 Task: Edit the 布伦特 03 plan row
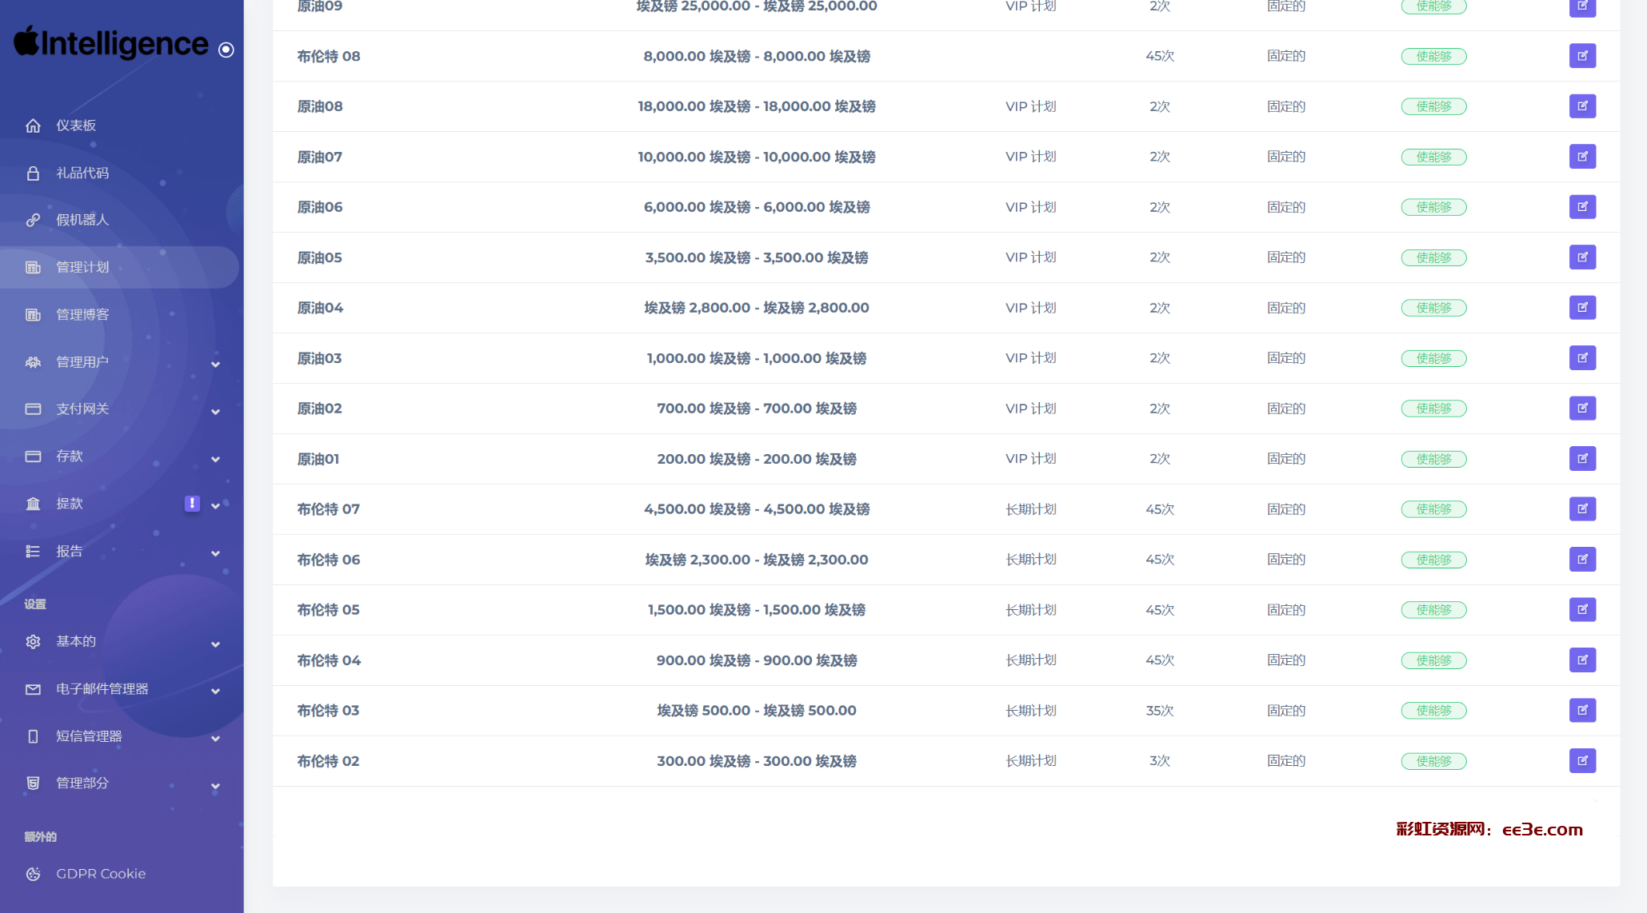[1582, 711]
